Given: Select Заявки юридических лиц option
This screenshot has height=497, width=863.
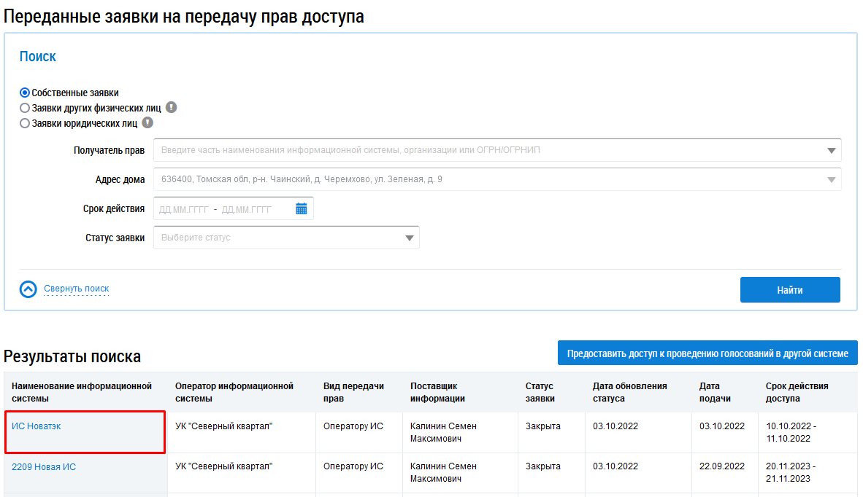Looking at the screenshot, I should coord(25,123).
